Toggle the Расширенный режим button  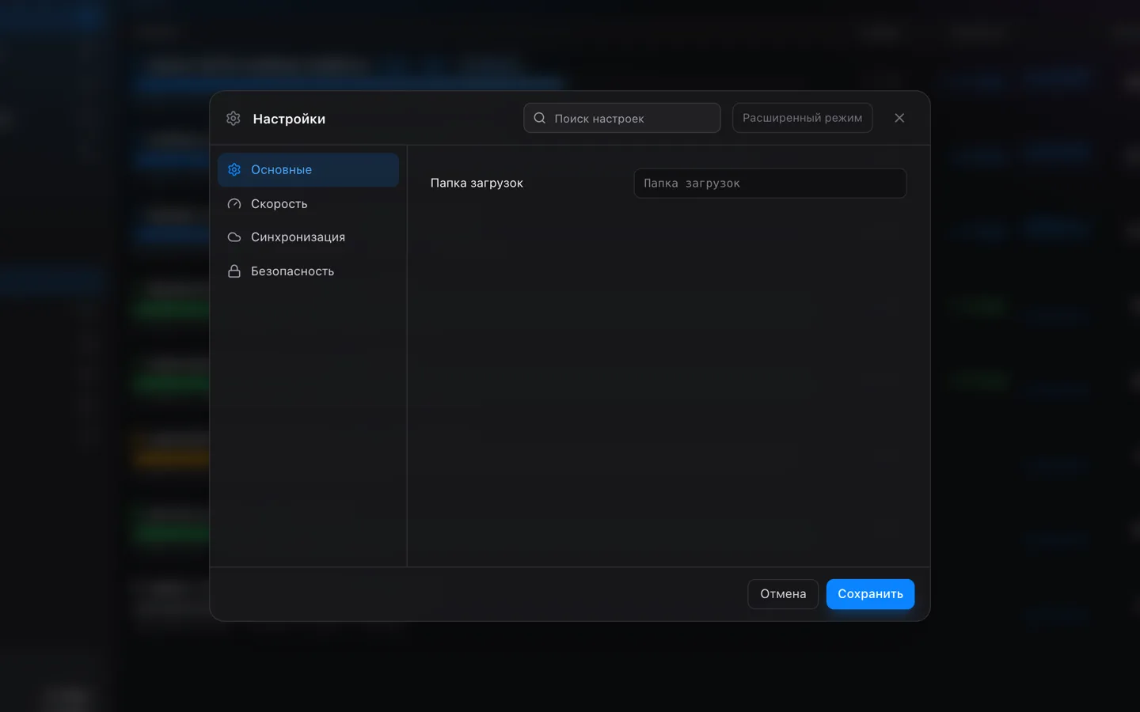[802, 118]
